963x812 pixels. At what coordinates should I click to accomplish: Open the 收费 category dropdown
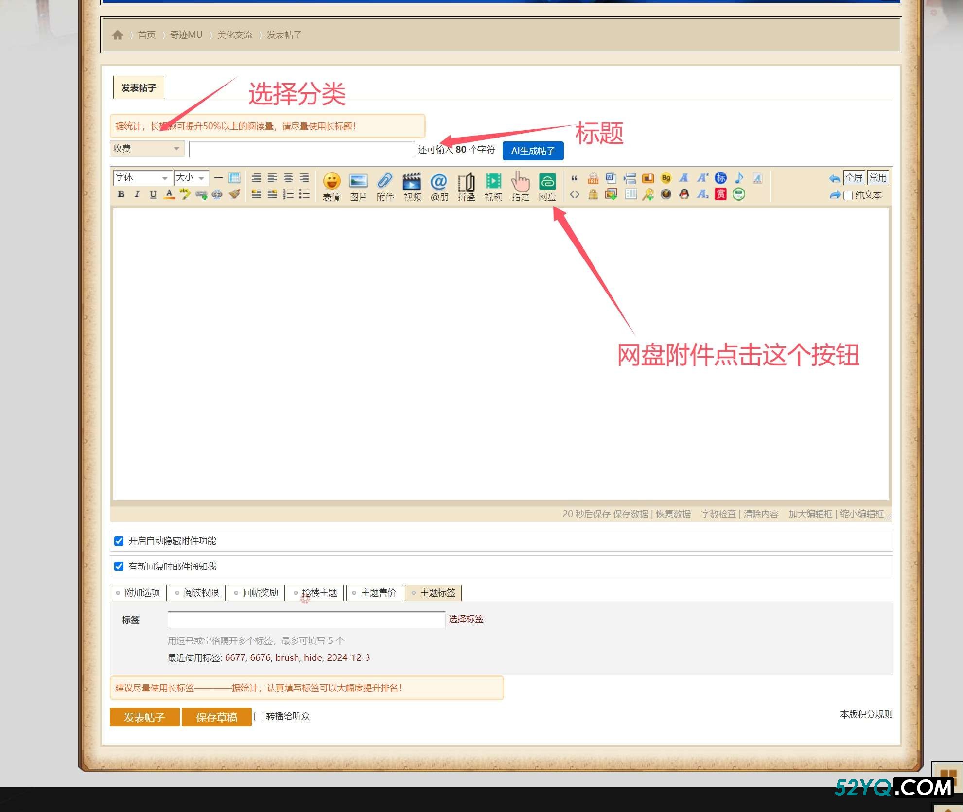[x=147, y=148]
